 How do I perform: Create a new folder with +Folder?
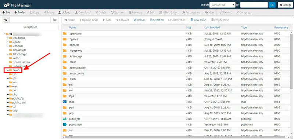(x=20, y=12)
